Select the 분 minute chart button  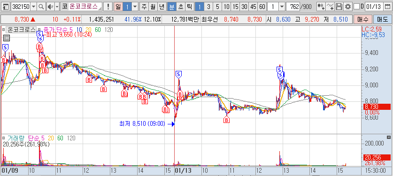click(172, 7)
